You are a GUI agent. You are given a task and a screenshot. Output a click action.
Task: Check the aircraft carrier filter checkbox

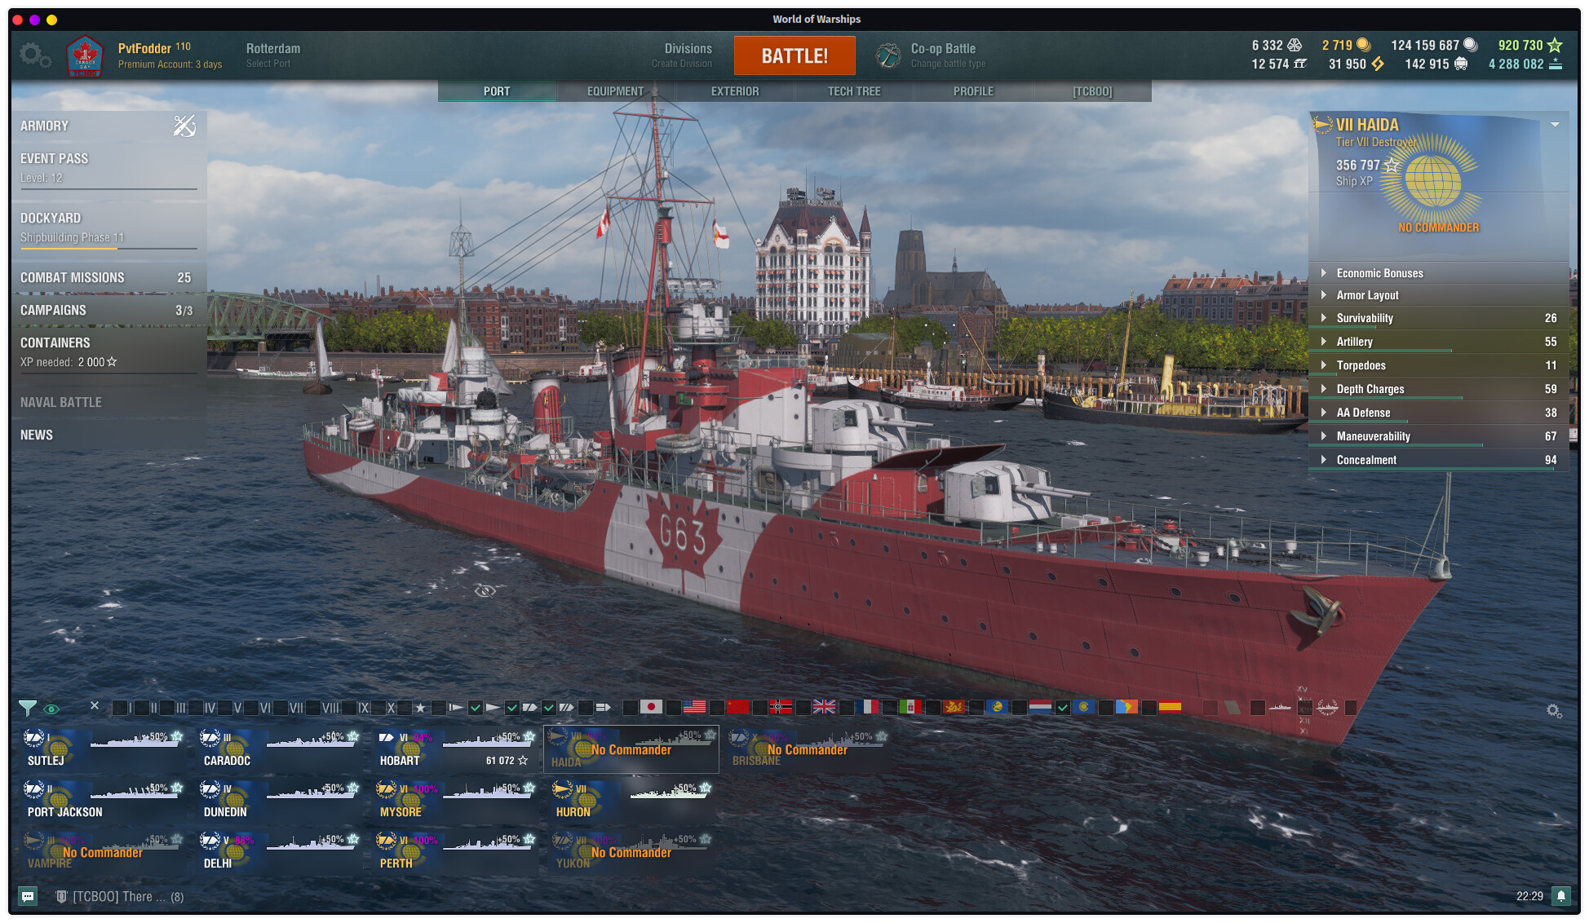[x=585, y=708]
